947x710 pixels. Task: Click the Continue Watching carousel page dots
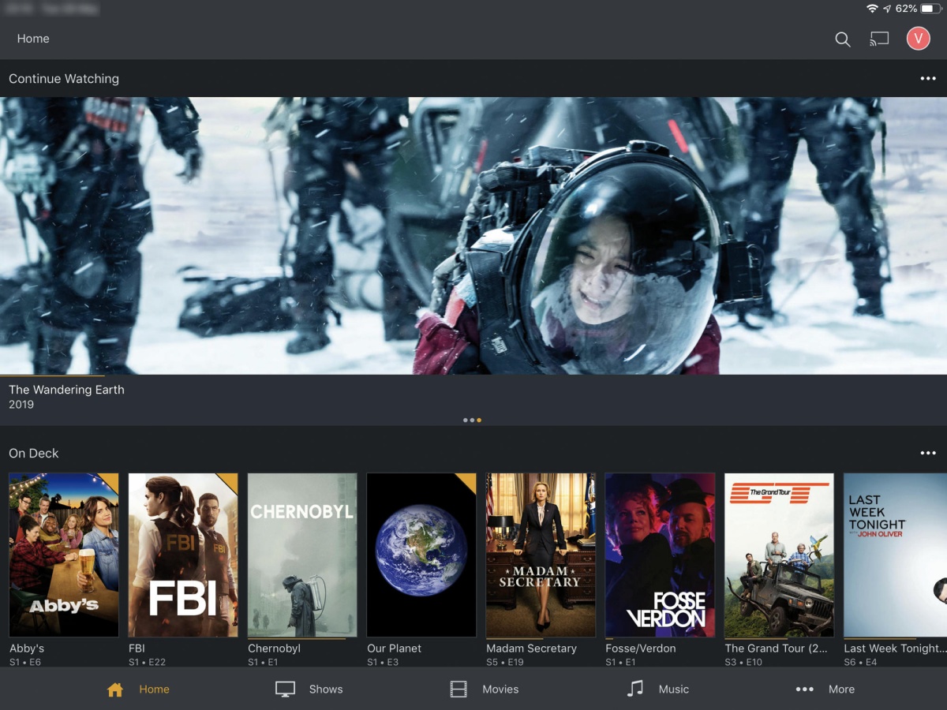click(472, 420)
